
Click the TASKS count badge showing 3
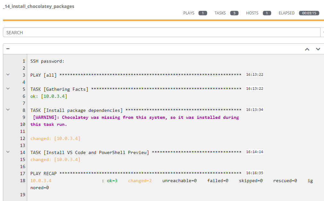tap(234, 13)
